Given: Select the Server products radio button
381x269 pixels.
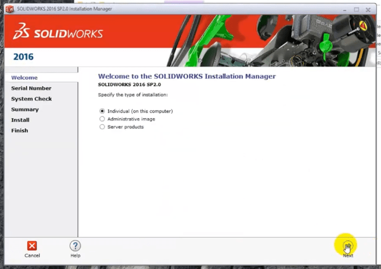Looking at the screenshot, I should (102, 126).
